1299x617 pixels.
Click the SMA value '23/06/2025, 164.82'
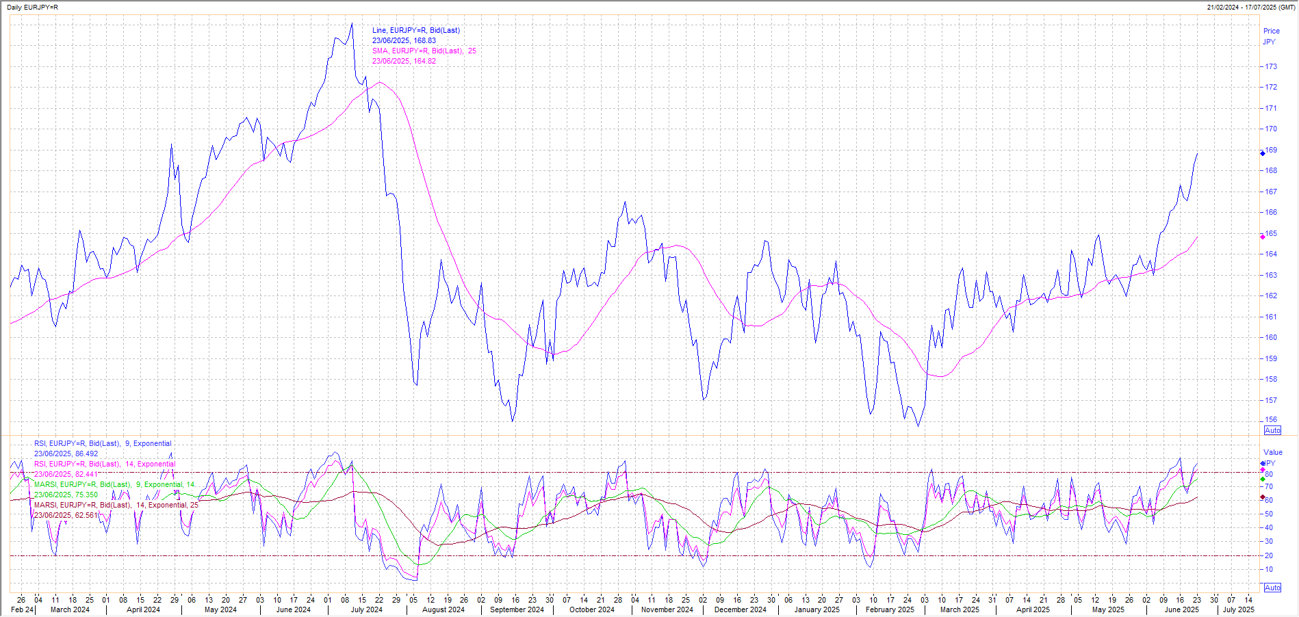[x=404, y=61]
